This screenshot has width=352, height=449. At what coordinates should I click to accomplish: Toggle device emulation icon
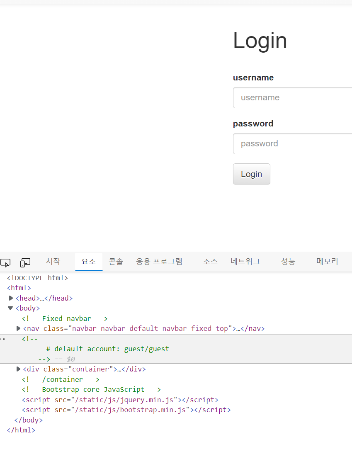(x=25, y=262)
